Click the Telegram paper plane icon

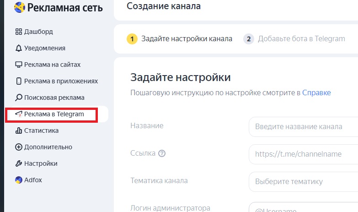click(19, 114)
